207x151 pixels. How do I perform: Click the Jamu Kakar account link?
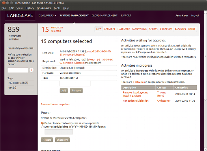coord(182,15)
